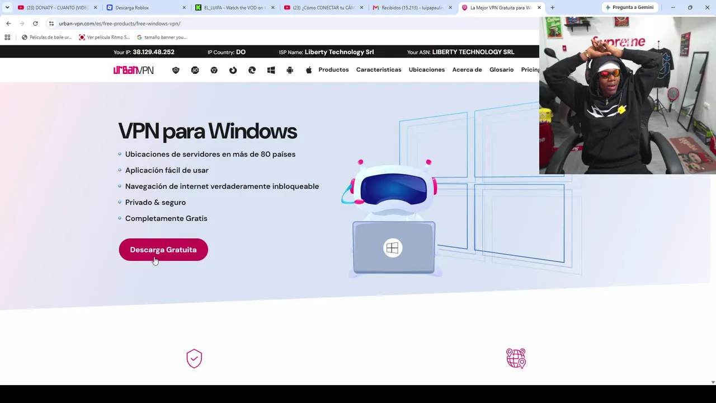
Task: Go back to the previous page
Action: click(8, 24)
